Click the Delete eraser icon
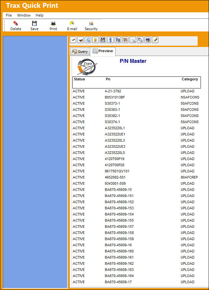 pyautogui.click(x=16, y=23)
